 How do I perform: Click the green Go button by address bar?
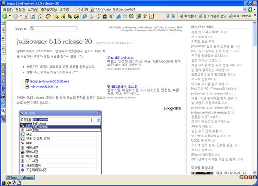pyautogui.click(x=250, y=9)
